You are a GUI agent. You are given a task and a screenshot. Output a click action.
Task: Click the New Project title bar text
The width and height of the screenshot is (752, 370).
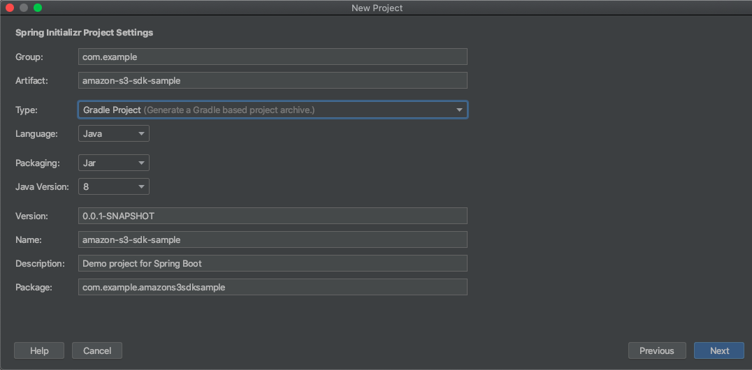(x=377, y=8)
